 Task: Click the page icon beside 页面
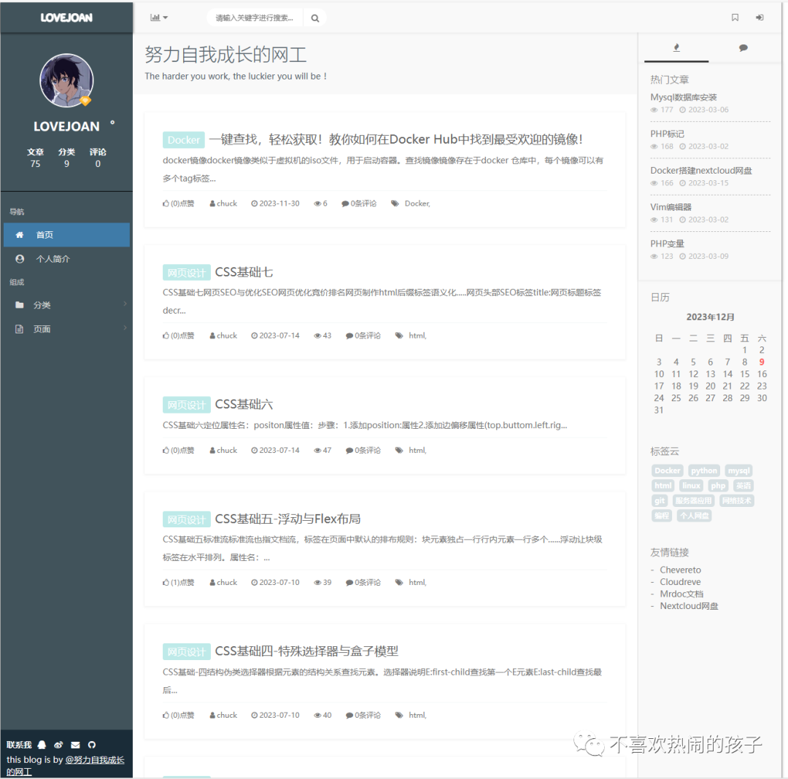[20, 328]
